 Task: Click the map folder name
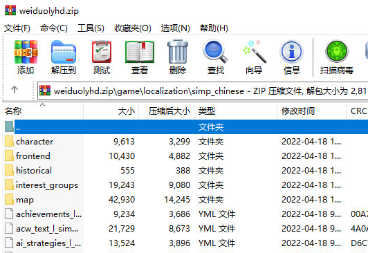tap(25, 200)
